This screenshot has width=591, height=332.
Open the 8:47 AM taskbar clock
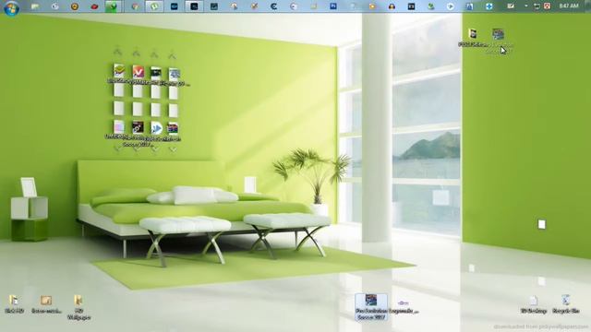[569, 6]
